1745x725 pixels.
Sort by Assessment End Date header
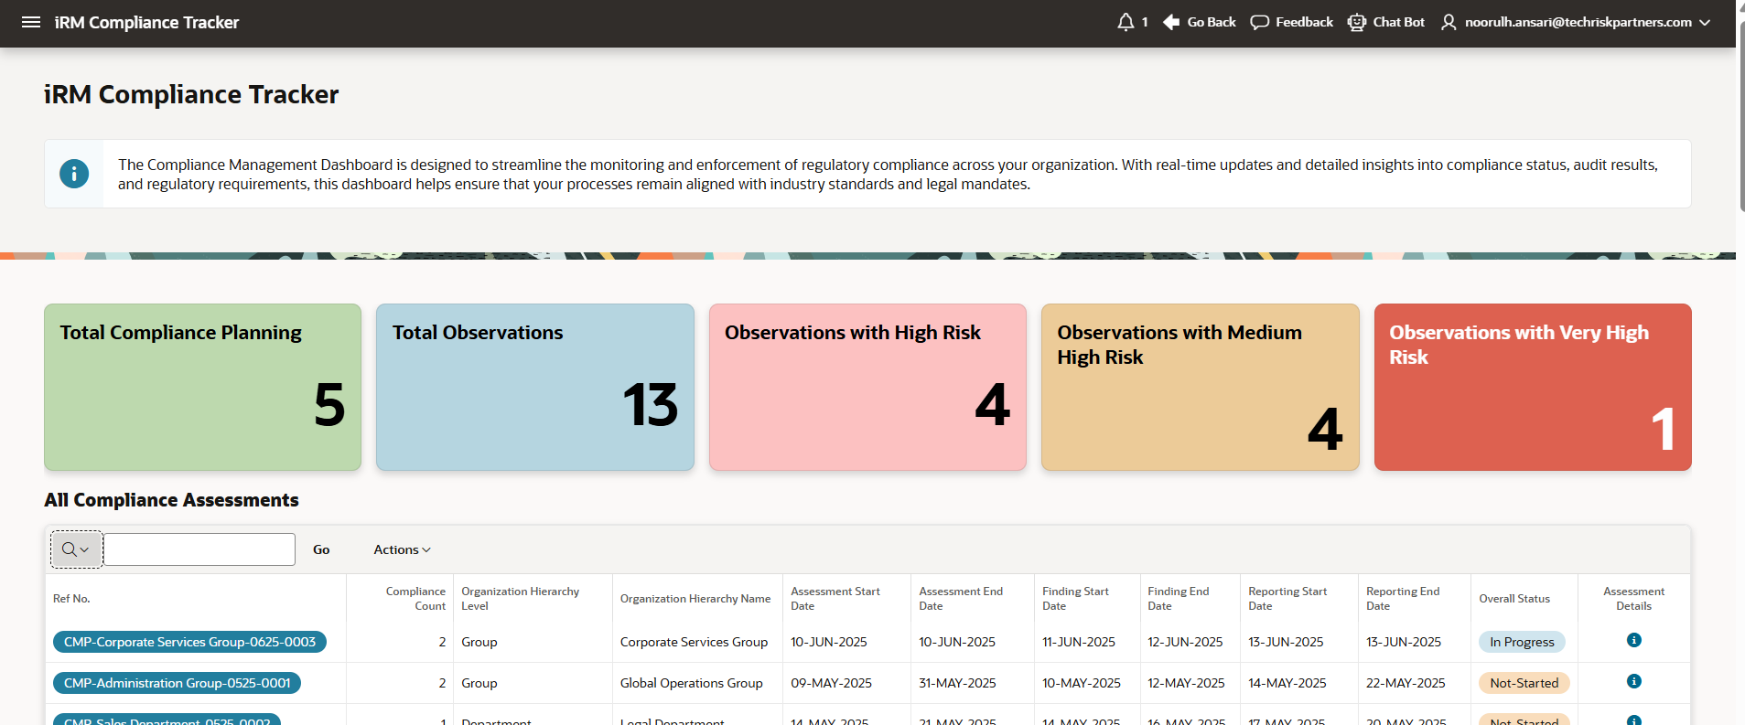point(961,599)
